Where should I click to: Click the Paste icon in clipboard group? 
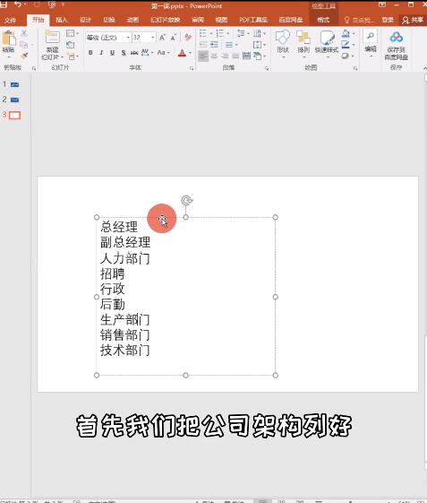[9, 39]
